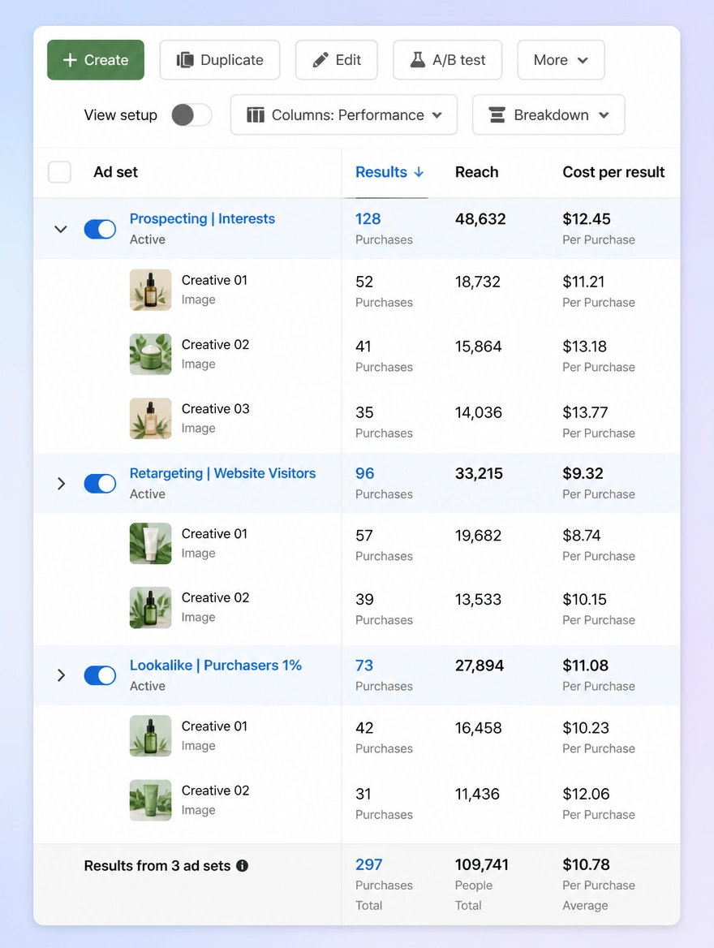Click the 33,215 reach value

pos(479,473)
